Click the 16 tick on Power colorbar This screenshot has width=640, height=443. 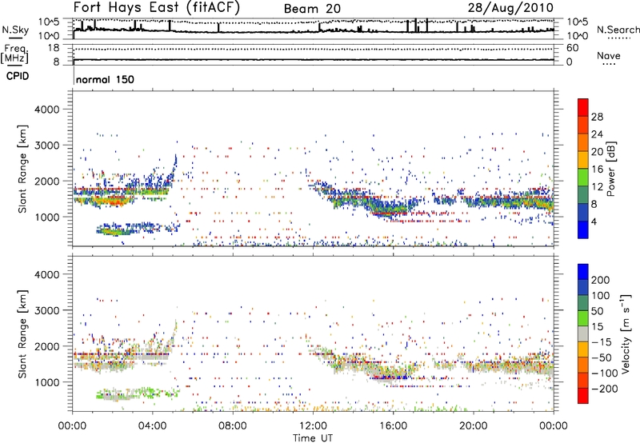(597, 170)
